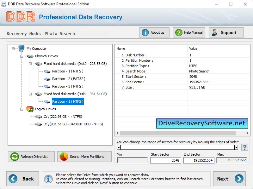Screen dimensions: 253x189
Task: Click the Min value field
Action: [132, 160]
